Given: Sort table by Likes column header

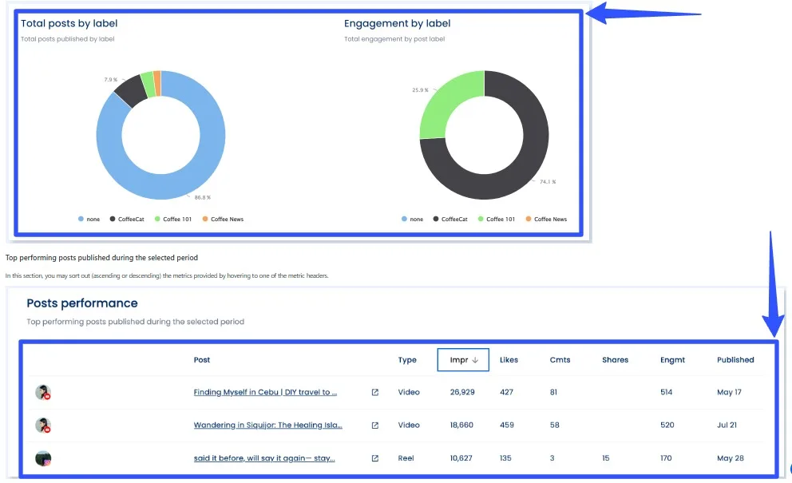Looking at the screenshot, I should click(x=509, y=360).
